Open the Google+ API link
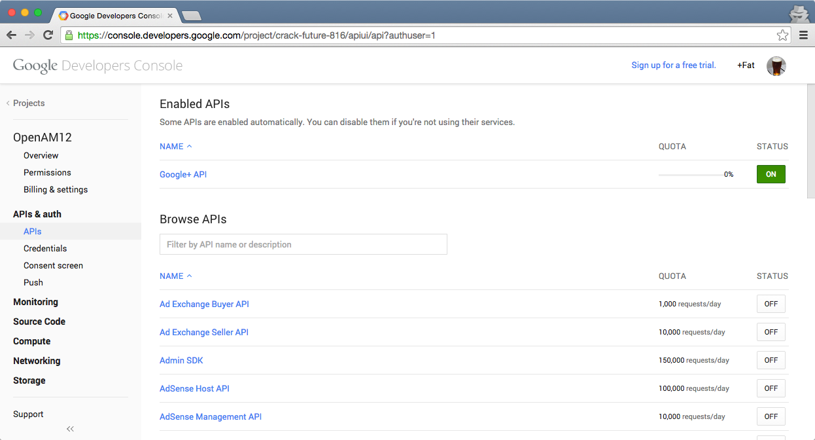 (x=183, y=174)
